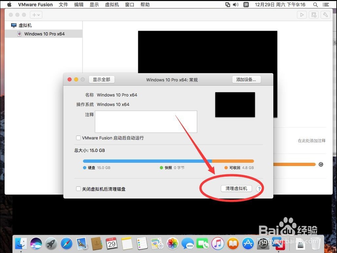The width and height of the screenshot is (337, 253).
Task: Enable VMware Fusion 启动后自动运行 checkbox
Action: coord(78,138)
